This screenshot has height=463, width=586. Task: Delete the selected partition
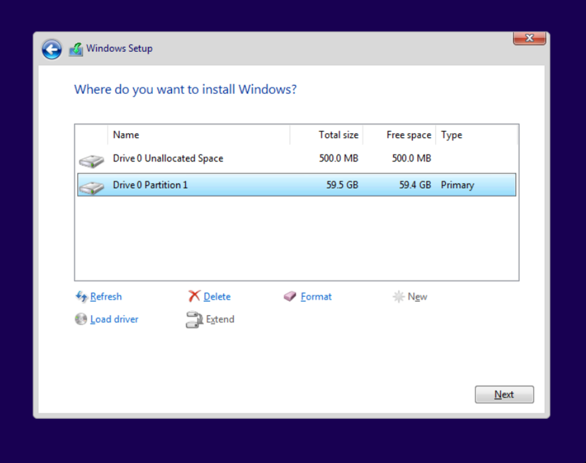(217, 296)
